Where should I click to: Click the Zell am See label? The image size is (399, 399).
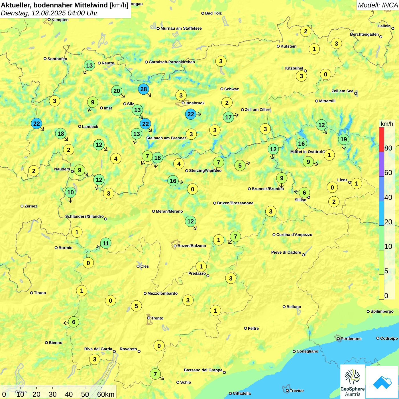coord(342,91)
